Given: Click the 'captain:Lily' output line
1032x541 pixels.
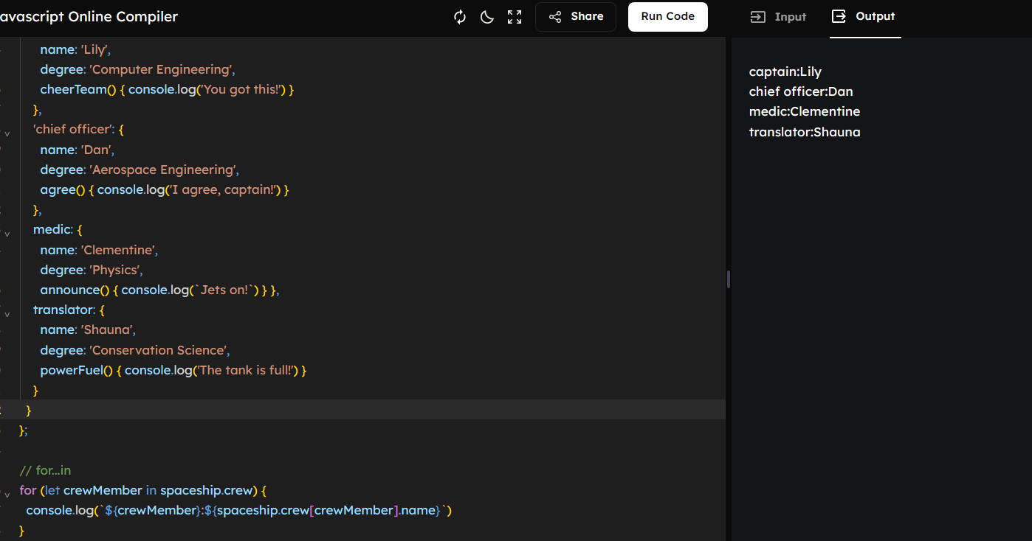Looking at the screenshot, I should pos(785,72).
